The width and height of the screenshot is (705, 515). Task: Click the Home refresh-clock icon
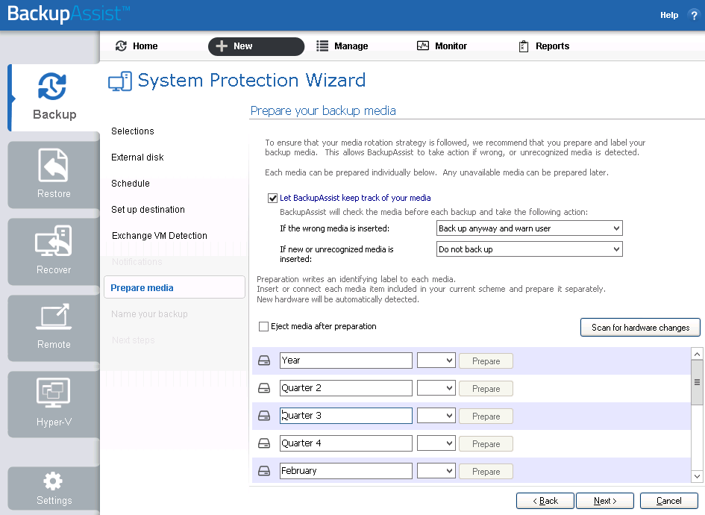(x=121, y=46)
